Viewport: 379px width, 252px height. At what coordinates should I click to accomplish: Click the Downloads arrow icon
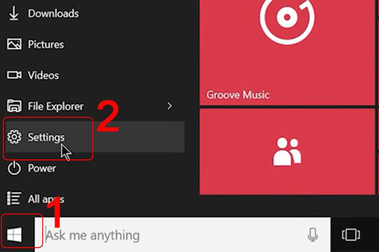click(x=14, y=14)
